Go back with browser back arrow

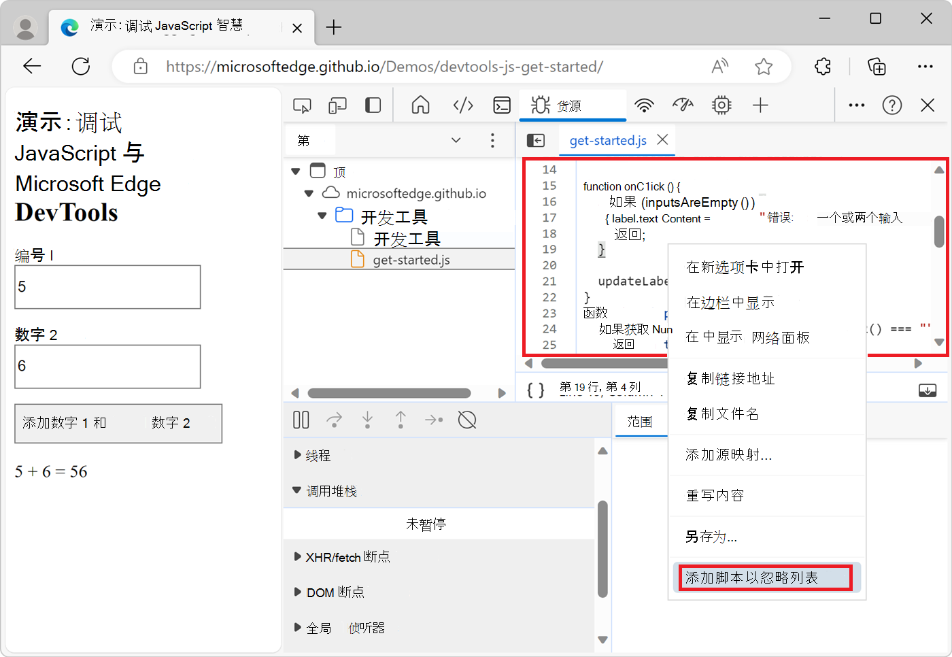pyautogui.click(x=32, y=66)
